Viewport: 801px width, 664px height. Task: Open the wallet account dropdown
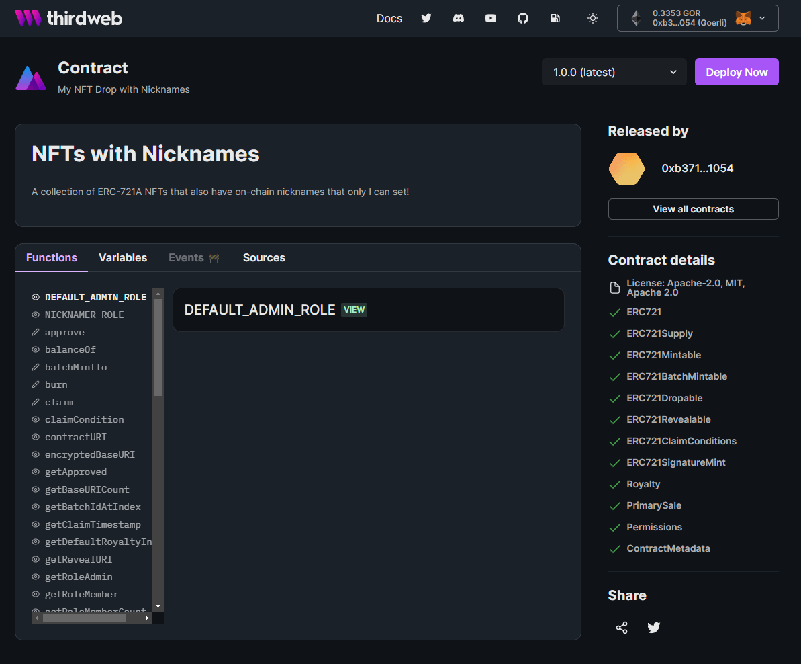698,18
